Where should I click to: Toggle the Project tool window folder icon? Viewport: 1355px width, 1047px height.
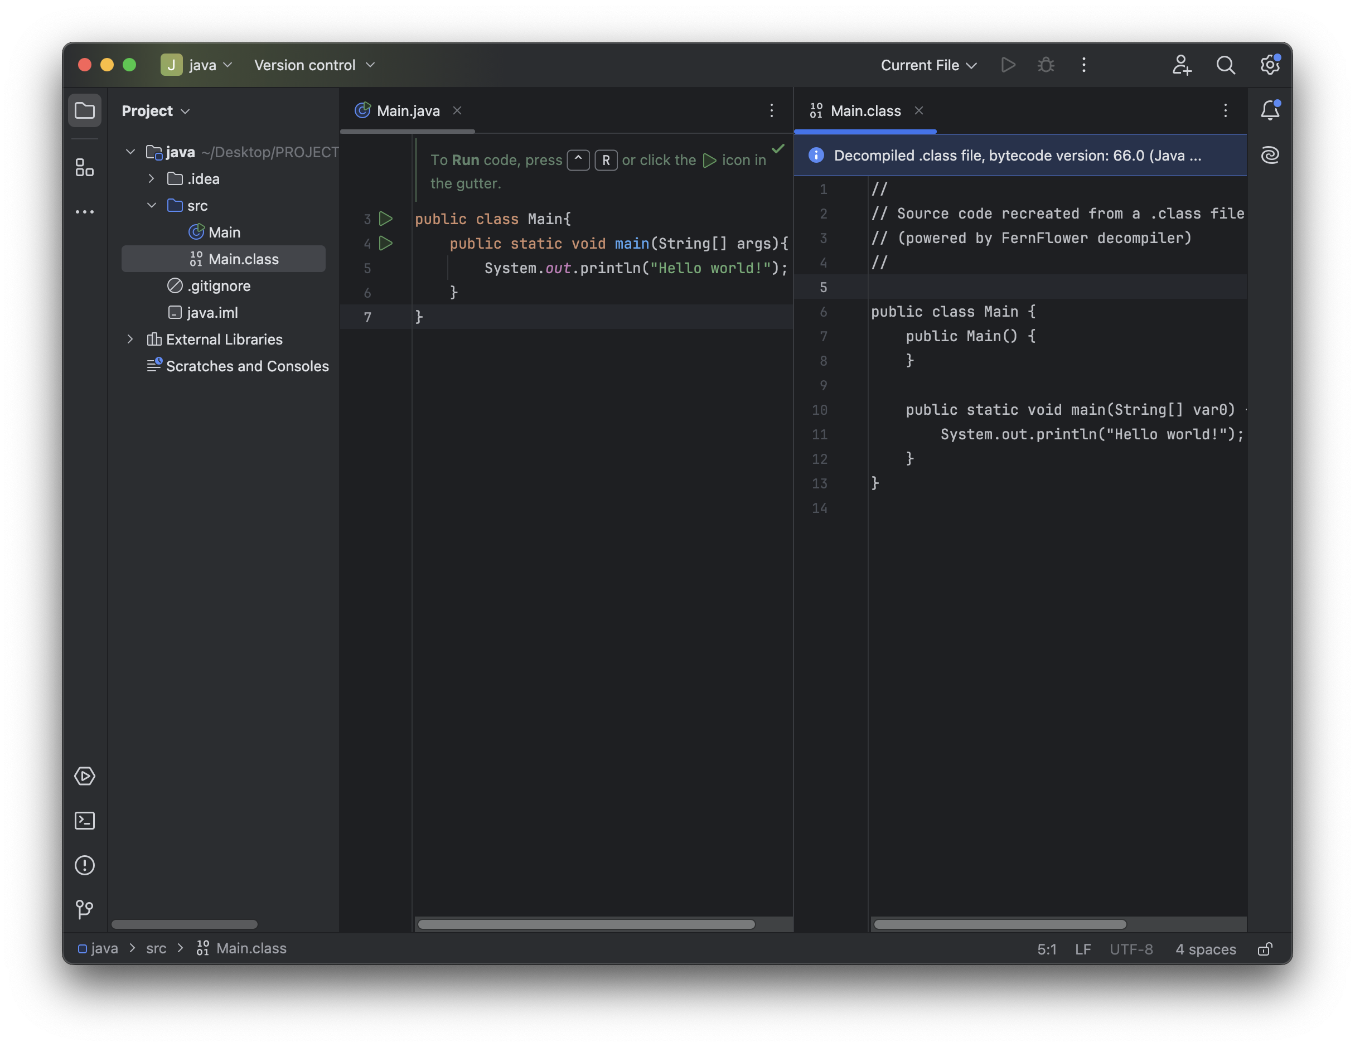tap(84, 111)
